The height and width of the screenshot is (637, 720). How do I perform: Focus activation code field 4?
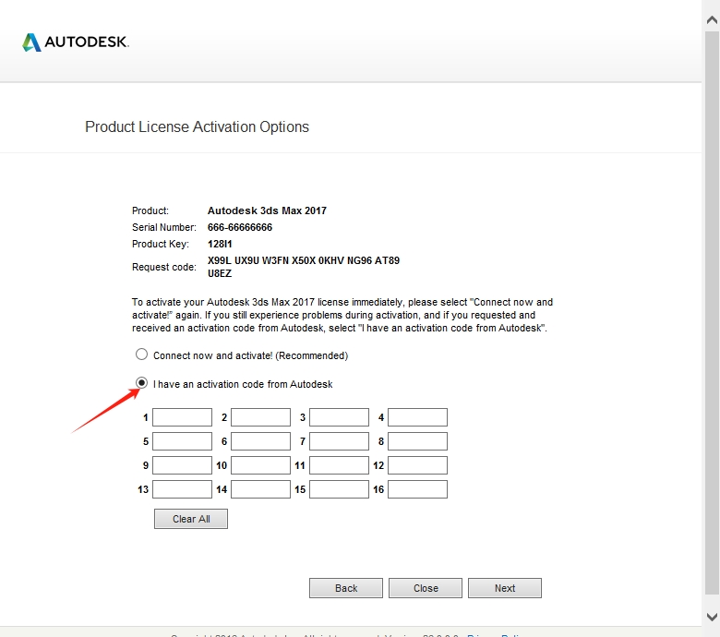coord(417,417)
